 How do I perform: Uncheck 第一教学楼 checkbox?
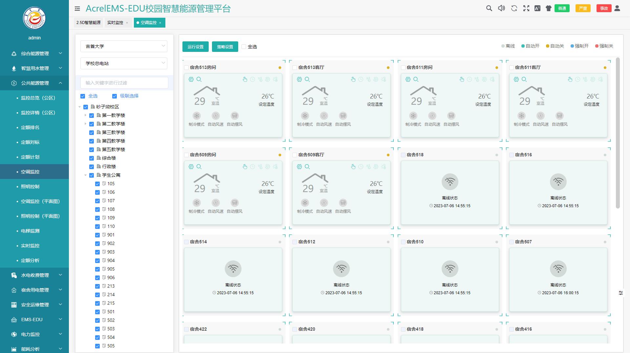pos(92,116)
